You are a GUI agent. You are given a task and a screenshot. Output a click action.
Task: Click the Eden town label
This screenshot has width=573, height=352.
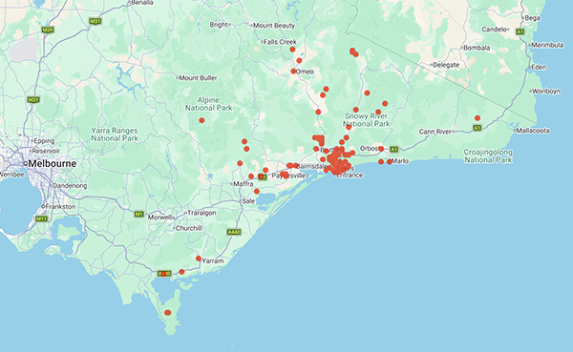539,67
